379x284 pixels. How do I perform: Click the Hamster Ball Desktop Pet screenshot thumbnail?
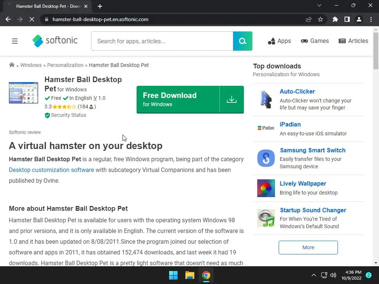click(x=23, y=93)
